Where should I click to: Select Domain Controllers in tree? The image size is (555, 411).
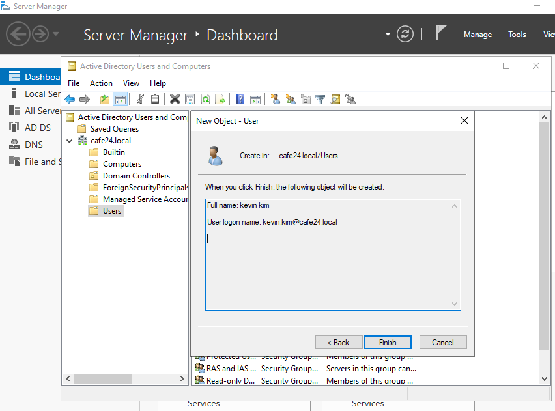click(136, 176)
